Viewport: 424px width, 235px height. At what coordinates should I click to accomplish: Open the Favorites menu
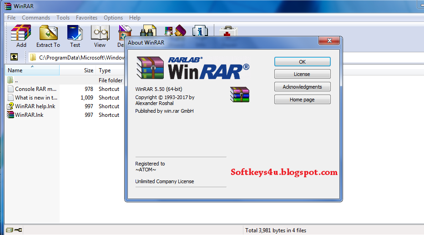(x=86, y=18)
